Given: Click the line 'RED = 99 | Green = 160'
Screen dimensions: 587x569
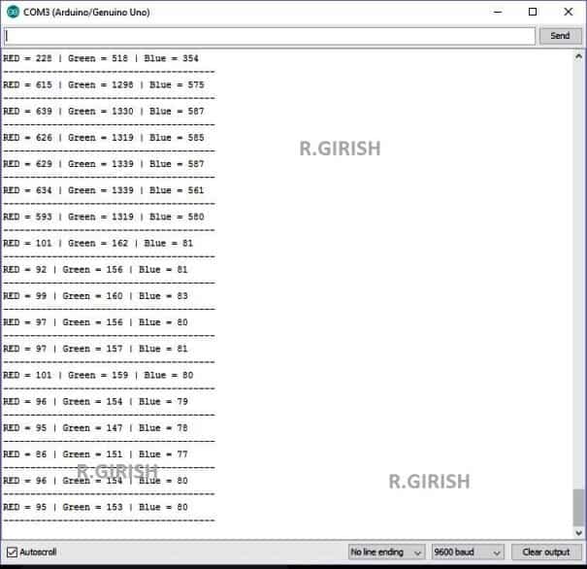Looking at the screenshot, I should [95, 296].
